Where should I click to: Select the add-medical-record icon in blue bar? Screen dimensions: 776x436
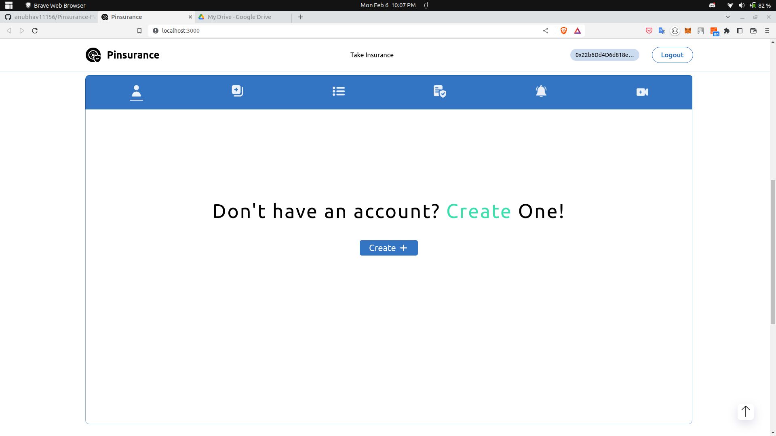(237, 91)
